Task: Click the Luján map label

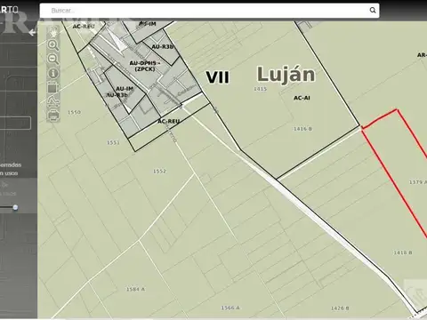Action: click(x=286, y=75)
